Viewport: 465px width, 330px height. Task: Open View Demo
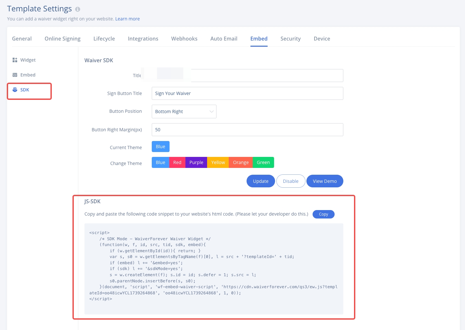[325, 181]
